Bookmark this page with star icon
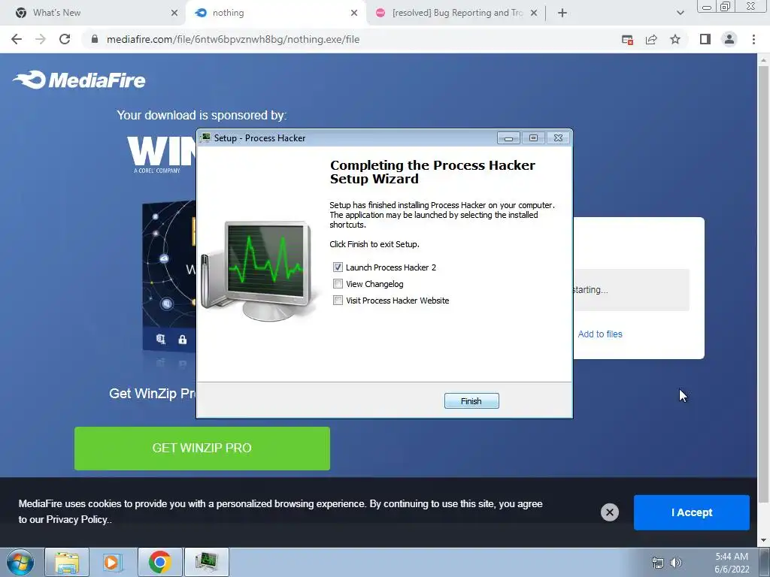Screen dimensions: 770x577 coord(675,39)
